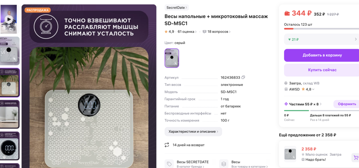Open Характеристики и описание
The width and height of the screenshot is (359, 168).
click(x=193, y=132)
